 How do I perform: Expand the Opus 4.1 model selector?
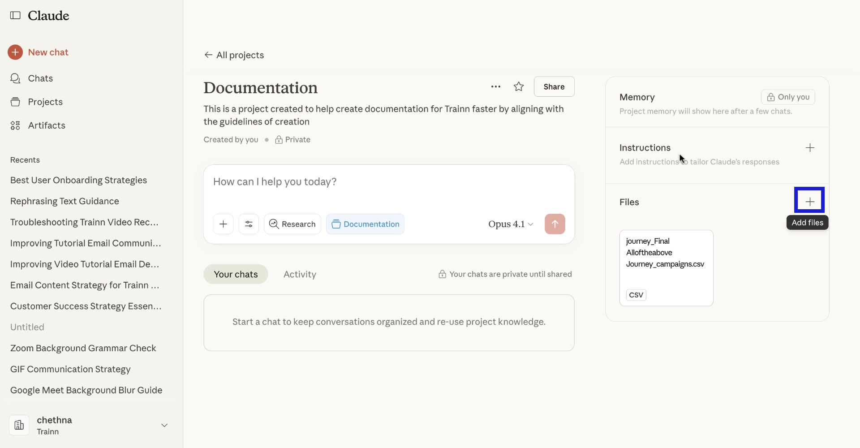(x=511, y=224)
